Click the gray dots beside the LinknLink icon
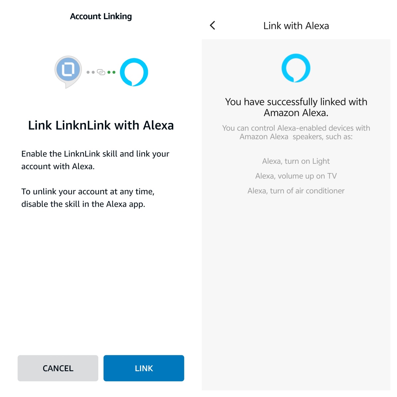 pyautogui.click(x=90, y=72)
